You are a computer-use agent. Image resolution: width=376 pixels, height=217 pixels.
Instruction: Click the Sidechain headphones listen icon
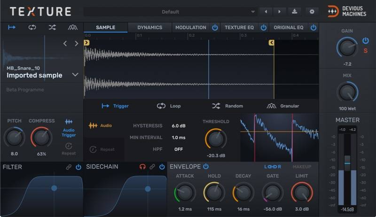point(142,167)
